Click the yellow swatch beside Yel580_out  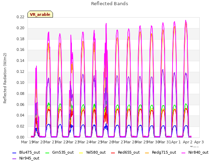pos(81,153)
